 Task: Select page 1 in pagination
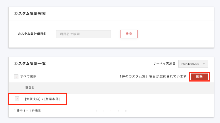coord(111,111)
